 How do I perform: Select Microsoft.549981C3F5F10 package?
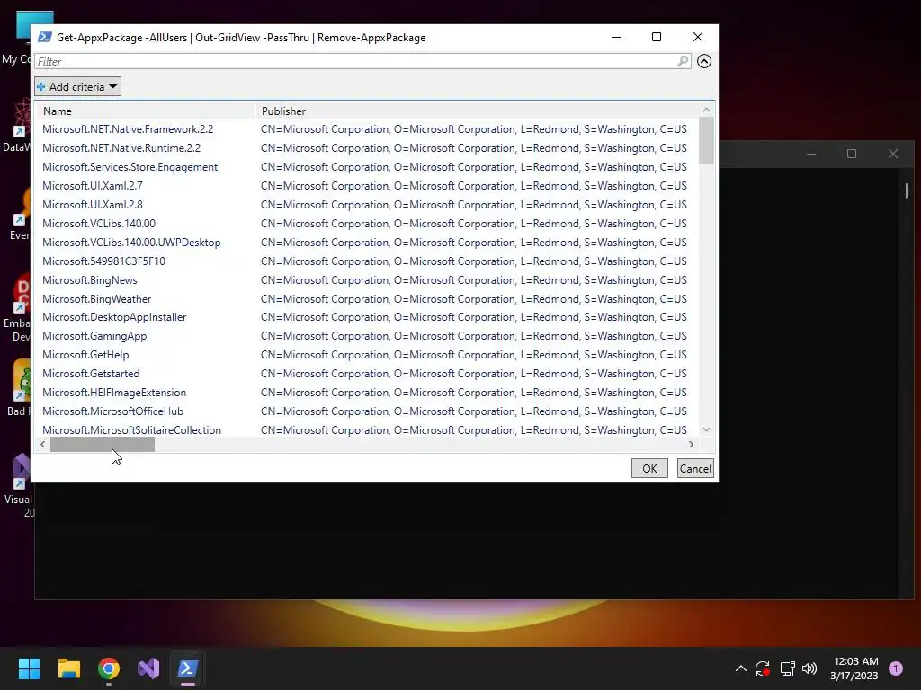click(x=367, y=261)
